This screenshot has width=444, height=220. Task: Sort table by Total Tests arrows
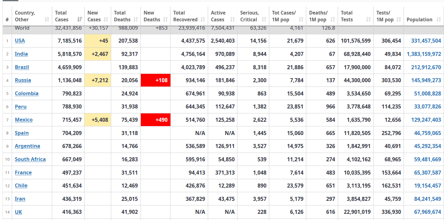(368, 19)
